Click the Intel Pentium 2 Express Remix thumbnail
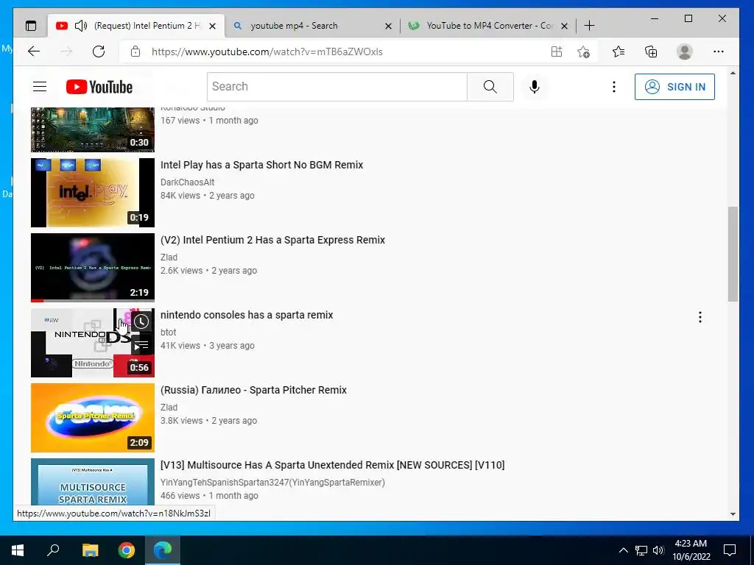Viewport: 754px width, 565px height. coord(93,268)
